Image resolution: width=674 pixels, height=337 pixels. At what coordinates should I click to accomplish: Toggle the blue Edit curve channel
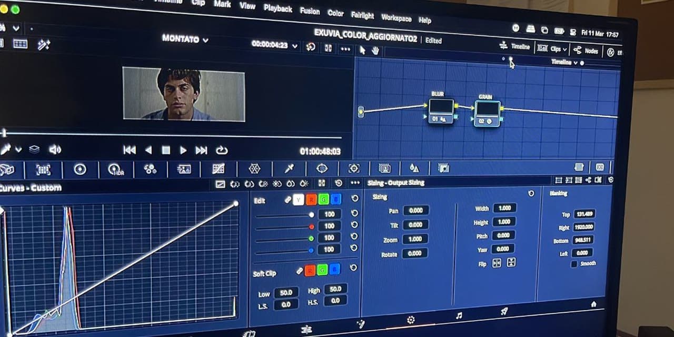pyautogui.click(x=336, y=199)
